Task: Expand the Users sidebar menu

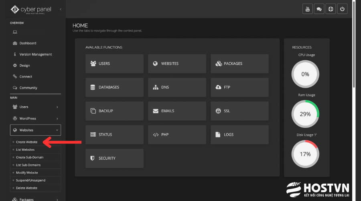Action: pyautogui.click(x=35, y=107)
